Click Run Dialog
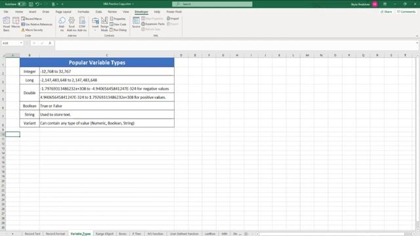 tap(118, 30)
